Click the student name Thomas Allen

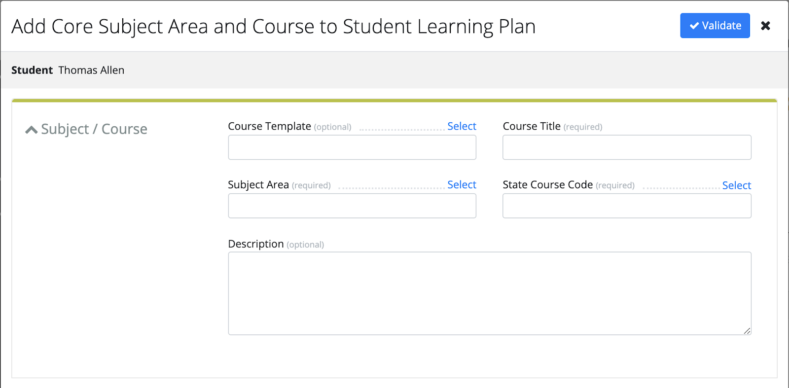[91, 70]
